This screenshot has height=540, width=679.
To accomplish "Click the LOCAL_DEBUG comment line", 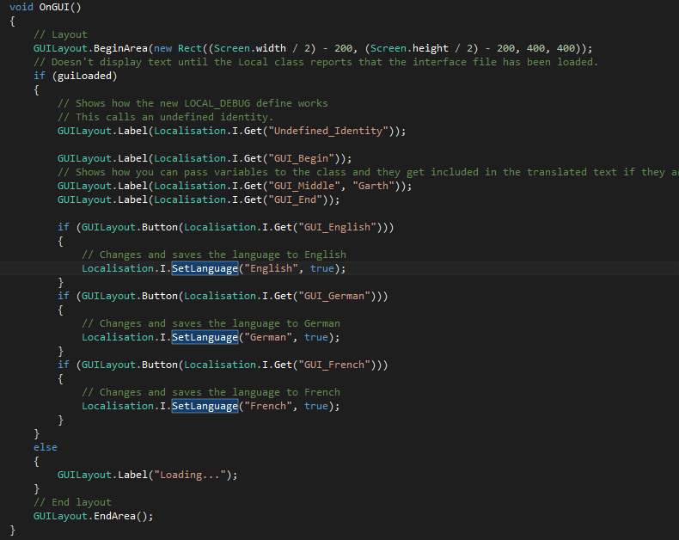I will point(193,103).
